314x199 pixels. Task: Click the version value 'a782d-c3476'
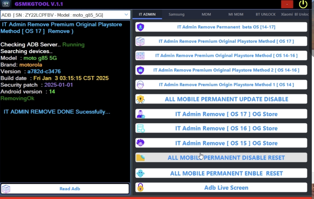pyautogui.click(x=44, y=71)
